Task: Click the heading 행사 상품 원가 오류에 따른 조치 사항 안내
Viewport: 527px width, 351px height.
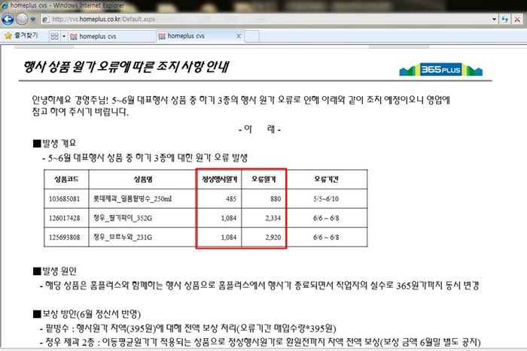Action: [126, 67]
